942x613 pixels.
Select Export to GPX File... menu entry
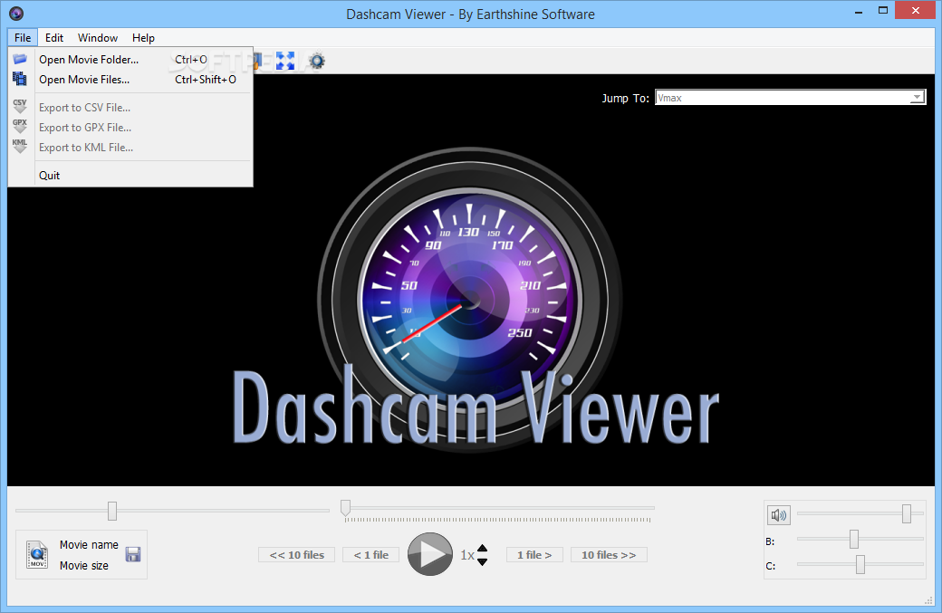click(x=130, y=128)
